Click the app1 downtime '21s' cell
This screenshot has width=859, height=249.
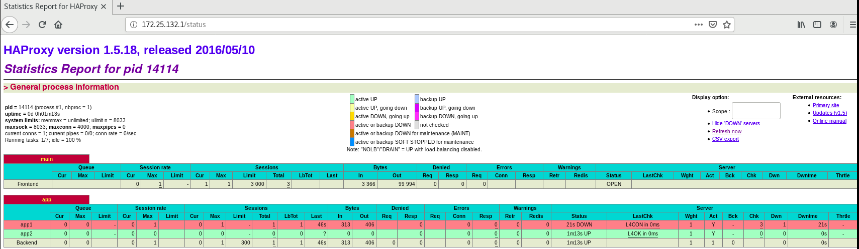click(x=808, y=224)
